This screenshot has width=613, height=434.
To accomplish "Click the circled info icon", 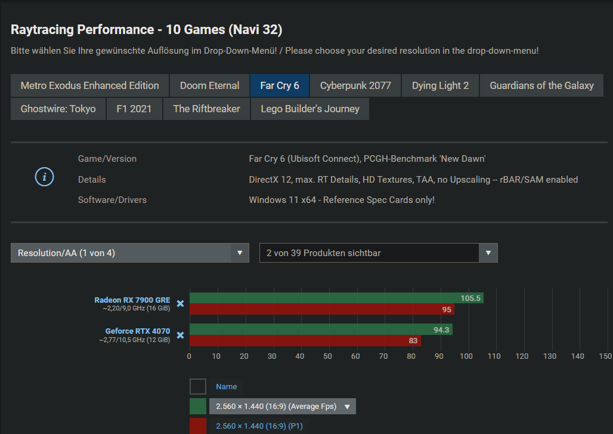I will click(44, 177).
